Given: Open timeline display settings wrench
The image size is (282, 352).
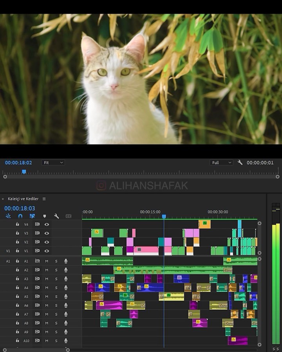Looking at the screenshot, I should (56, 216).
